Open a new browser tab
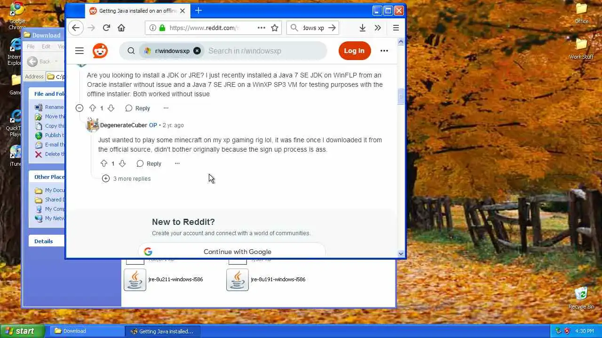 click(198, 10)
